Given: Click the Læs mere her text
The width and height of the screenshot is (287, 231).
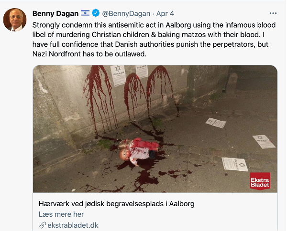Looking at the screenshot, I should click(x=61, y=214).
